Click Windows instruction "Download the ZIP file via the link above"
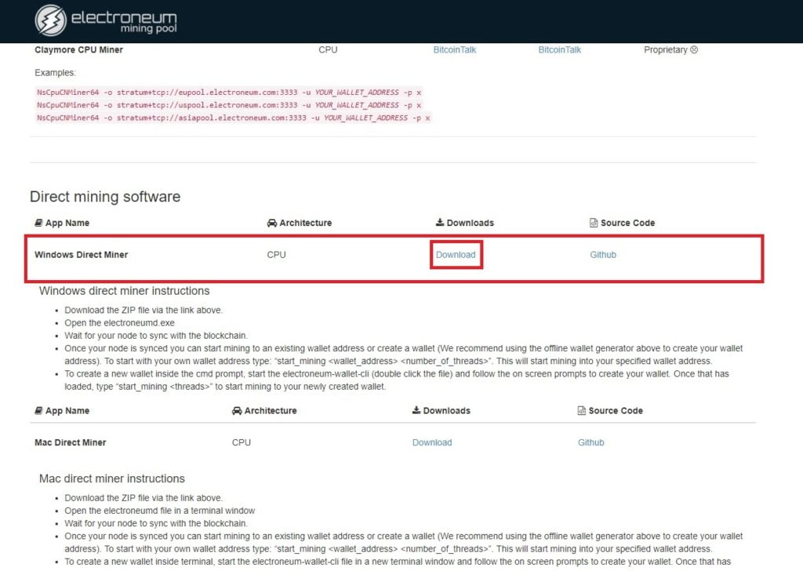Image resolution: width=803 pixels, height=571 pixels. click(x=144, y=311)
